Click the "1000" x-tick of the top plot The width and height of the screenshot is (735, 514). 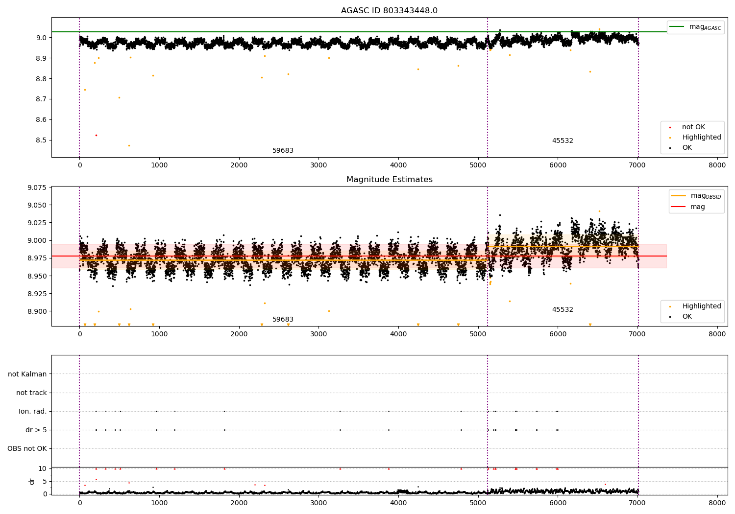point(159,165)
